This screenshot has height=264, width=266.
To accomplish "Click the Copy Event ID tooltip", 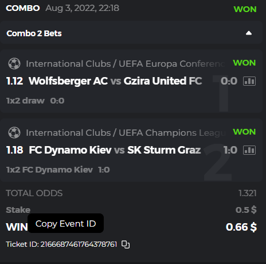I will 66,223.
